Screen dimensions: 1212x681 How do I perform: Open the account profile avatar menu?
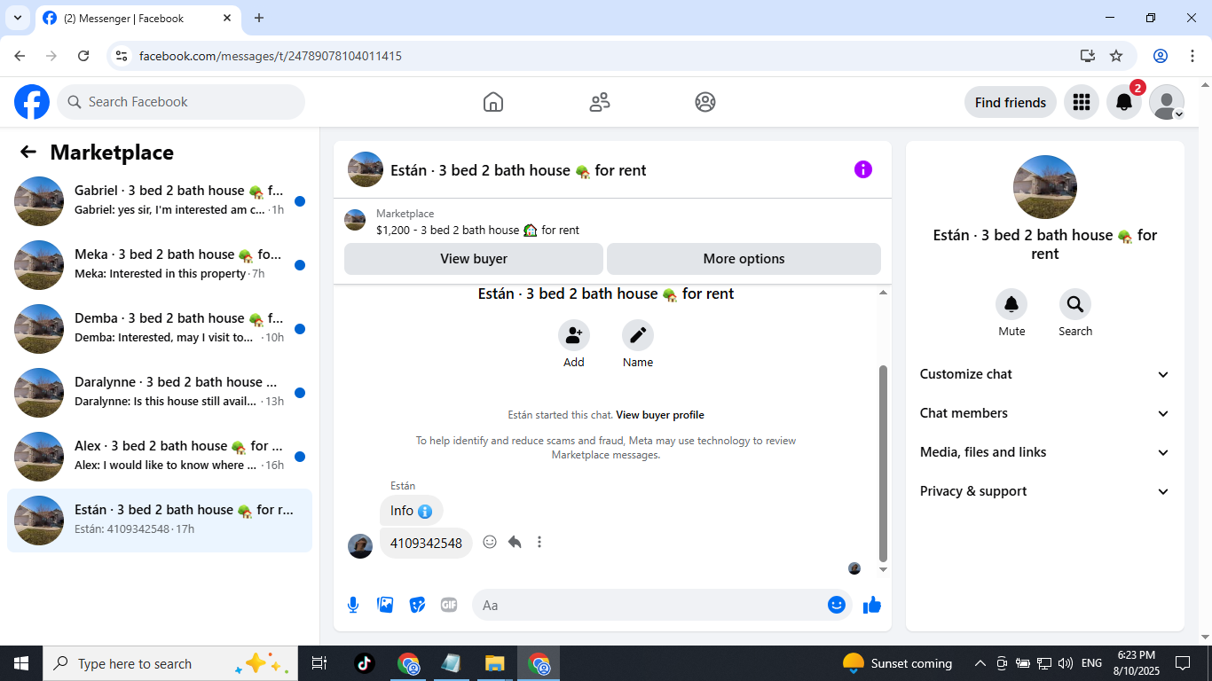pos(1167,102)
